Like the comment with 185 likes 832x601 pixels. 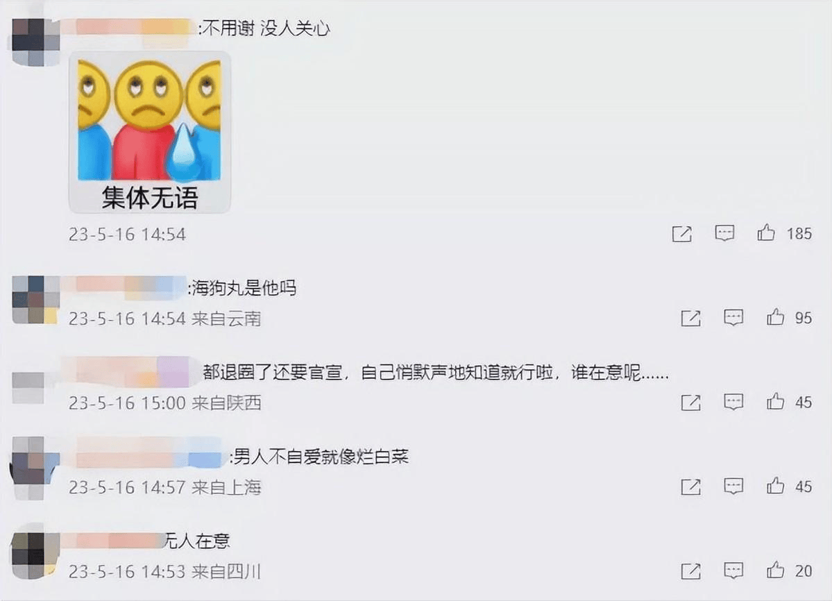click(x=765, y=233)
